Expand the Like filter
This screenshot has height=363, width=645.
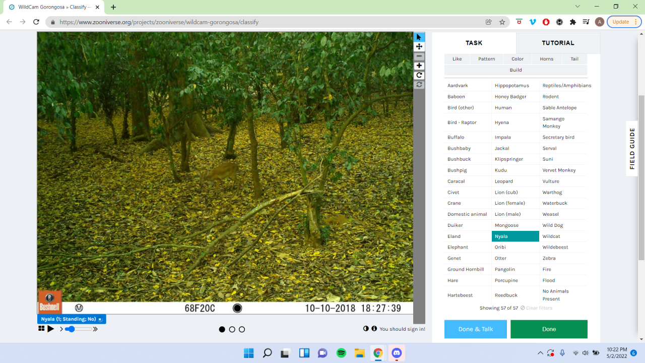click(457, 59)
